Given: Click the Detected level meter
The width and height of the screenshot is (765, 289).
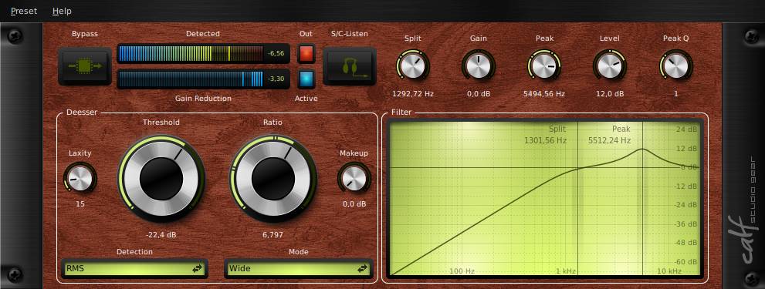Looking at the screenshot, I should pyautogui.click(x=204, y=54).
